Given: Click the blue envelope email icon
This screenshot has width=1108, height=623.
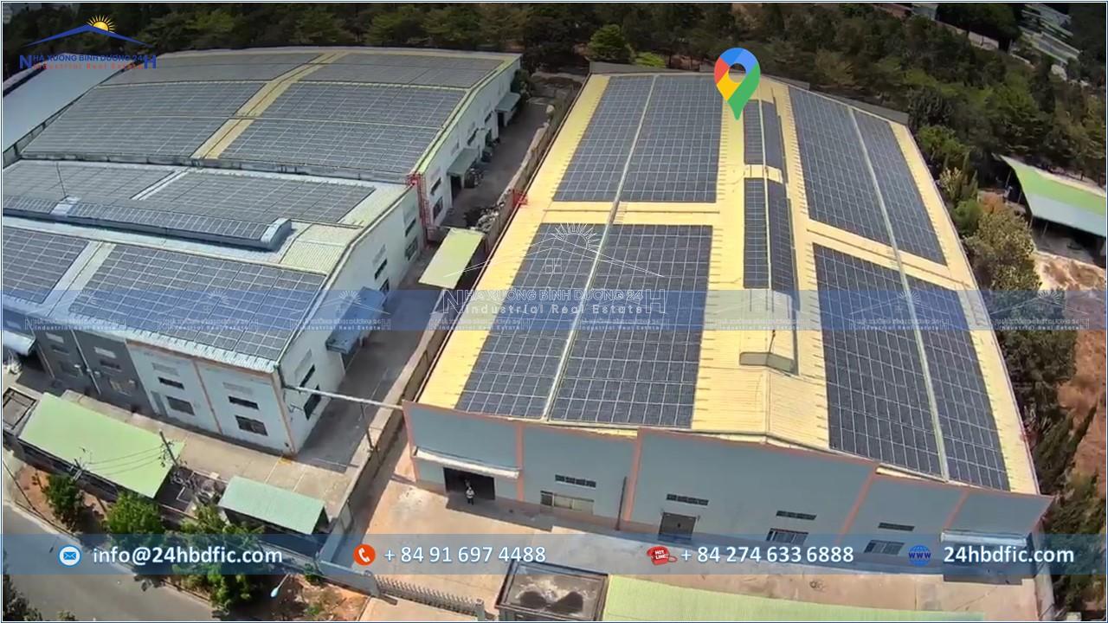Looking at the screenshot, I should pos(69,556).
